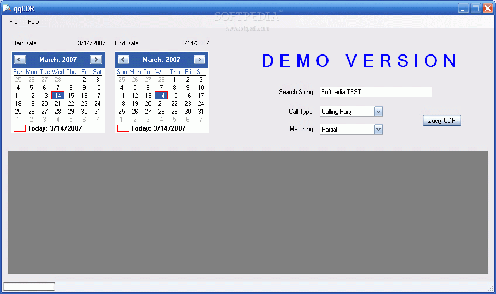Select day 31 in End Date calendar
The width and height of the screenshot is (496, 294).
pos(201,112)
